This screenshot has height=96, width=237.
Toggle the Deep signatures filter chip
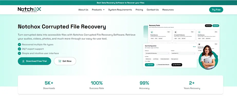coord(175,59)
